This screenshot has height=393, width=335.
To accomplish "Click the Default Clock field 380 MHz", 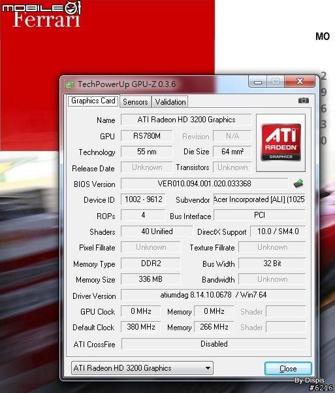I will tap(141, 327).
